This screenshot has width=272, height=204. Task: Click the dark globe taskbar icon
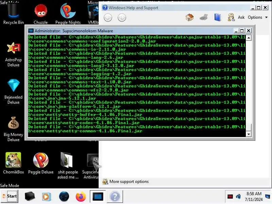(64, 197)
